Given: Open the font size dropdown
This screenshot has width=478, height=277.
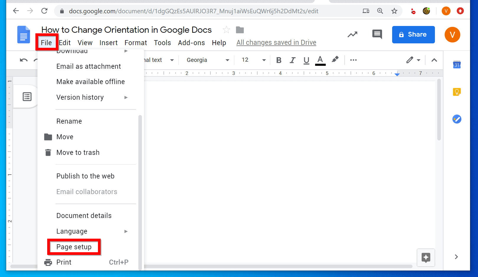Looking at the screenshot, I should pyautogui.click(x=252, y=60).
